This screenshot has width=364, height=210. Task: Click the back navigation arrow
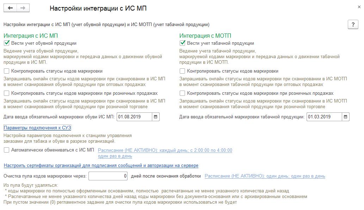click(10, 8)
